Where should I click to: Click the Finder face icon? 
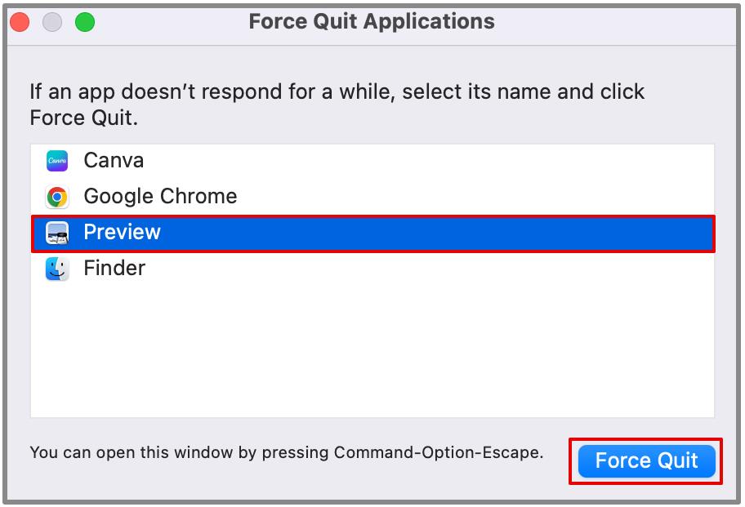pyautogui.click(x=57, y=269)
